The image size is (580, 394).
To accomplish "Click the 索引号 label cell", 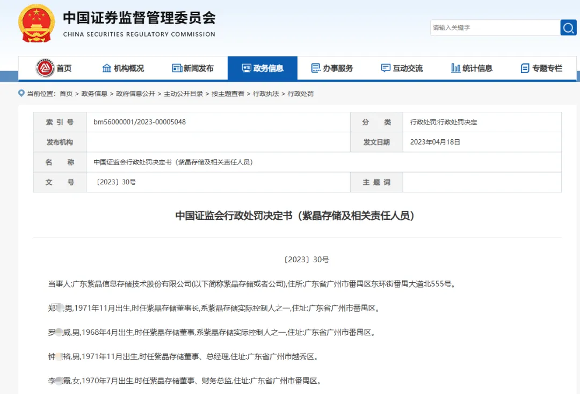I will 60,122.
